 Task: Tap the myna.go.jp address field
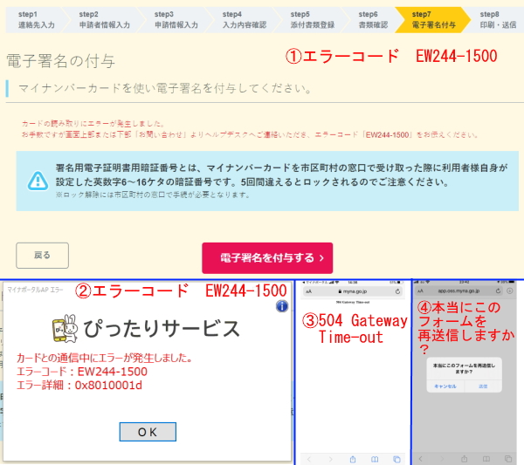pyautogui.click(x=353, y=291)
